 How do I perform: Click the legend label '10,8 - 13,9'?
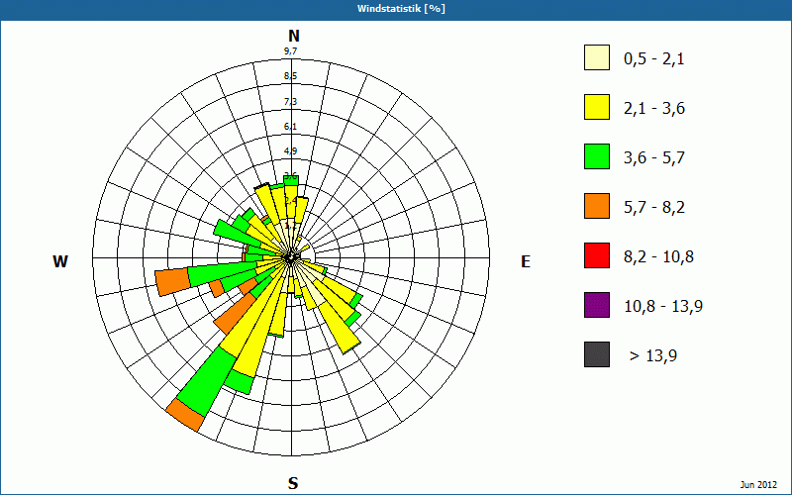point(663,307)
